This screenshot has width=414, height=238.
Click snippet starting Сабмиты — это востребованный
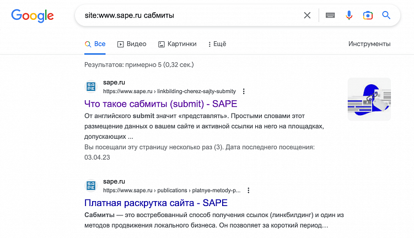click(x=214, y=220)
